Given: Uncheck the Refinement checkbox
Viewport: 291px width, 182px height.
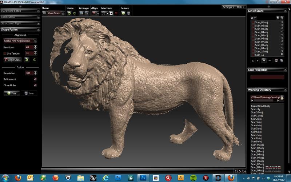Looking at the screenshot, I should [35, 79].
